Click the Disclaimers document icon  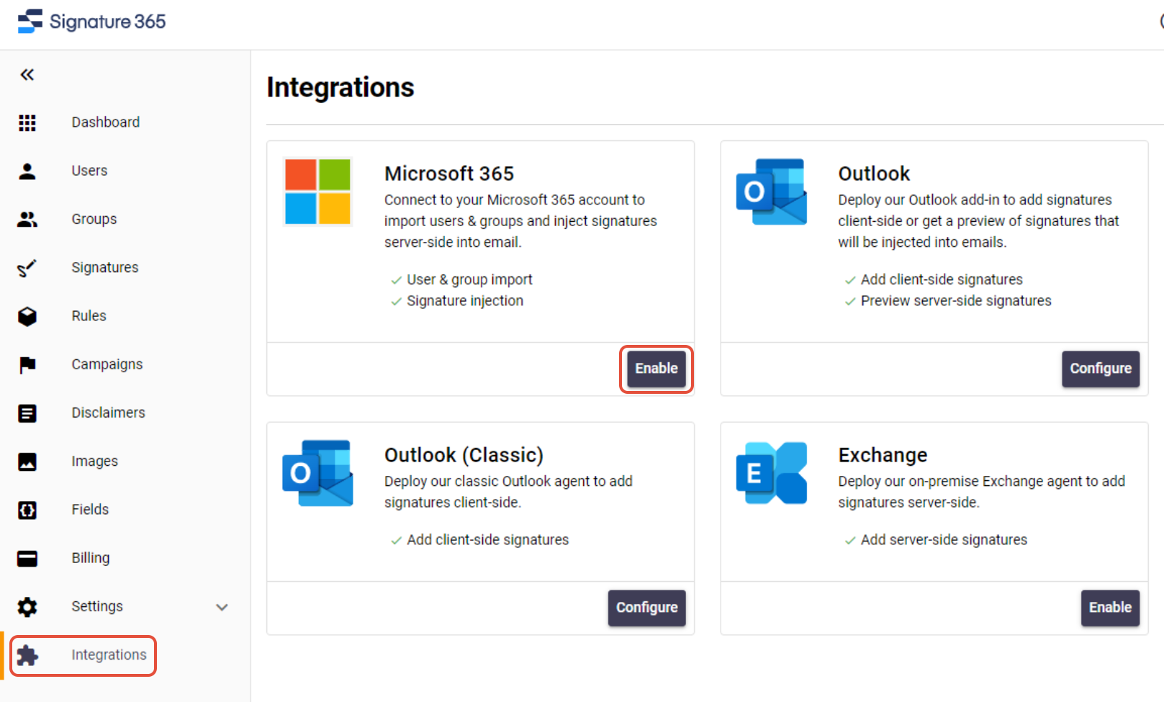click(27, 413)
